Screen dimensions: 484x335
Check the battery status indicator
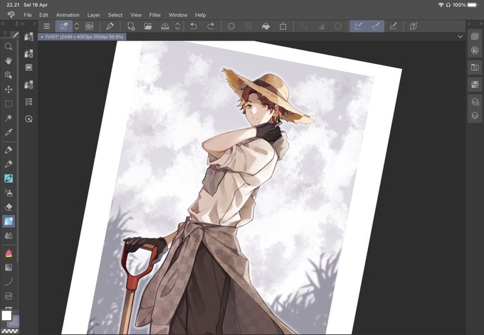[473, 5]
